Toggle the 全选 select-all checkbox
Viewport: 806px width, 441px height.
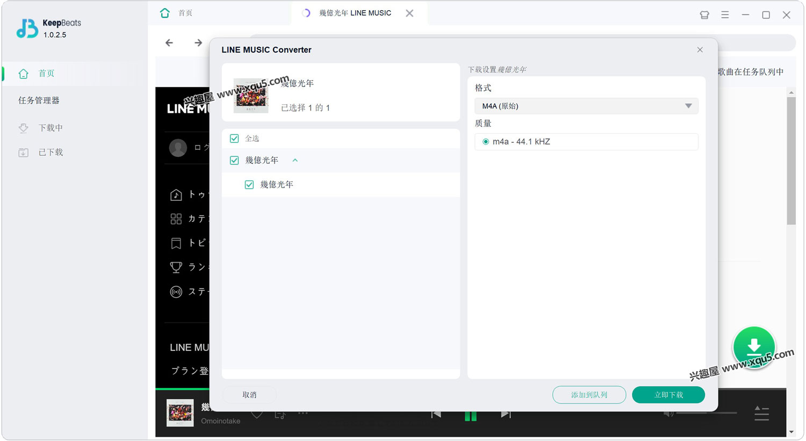click(234, 139)
